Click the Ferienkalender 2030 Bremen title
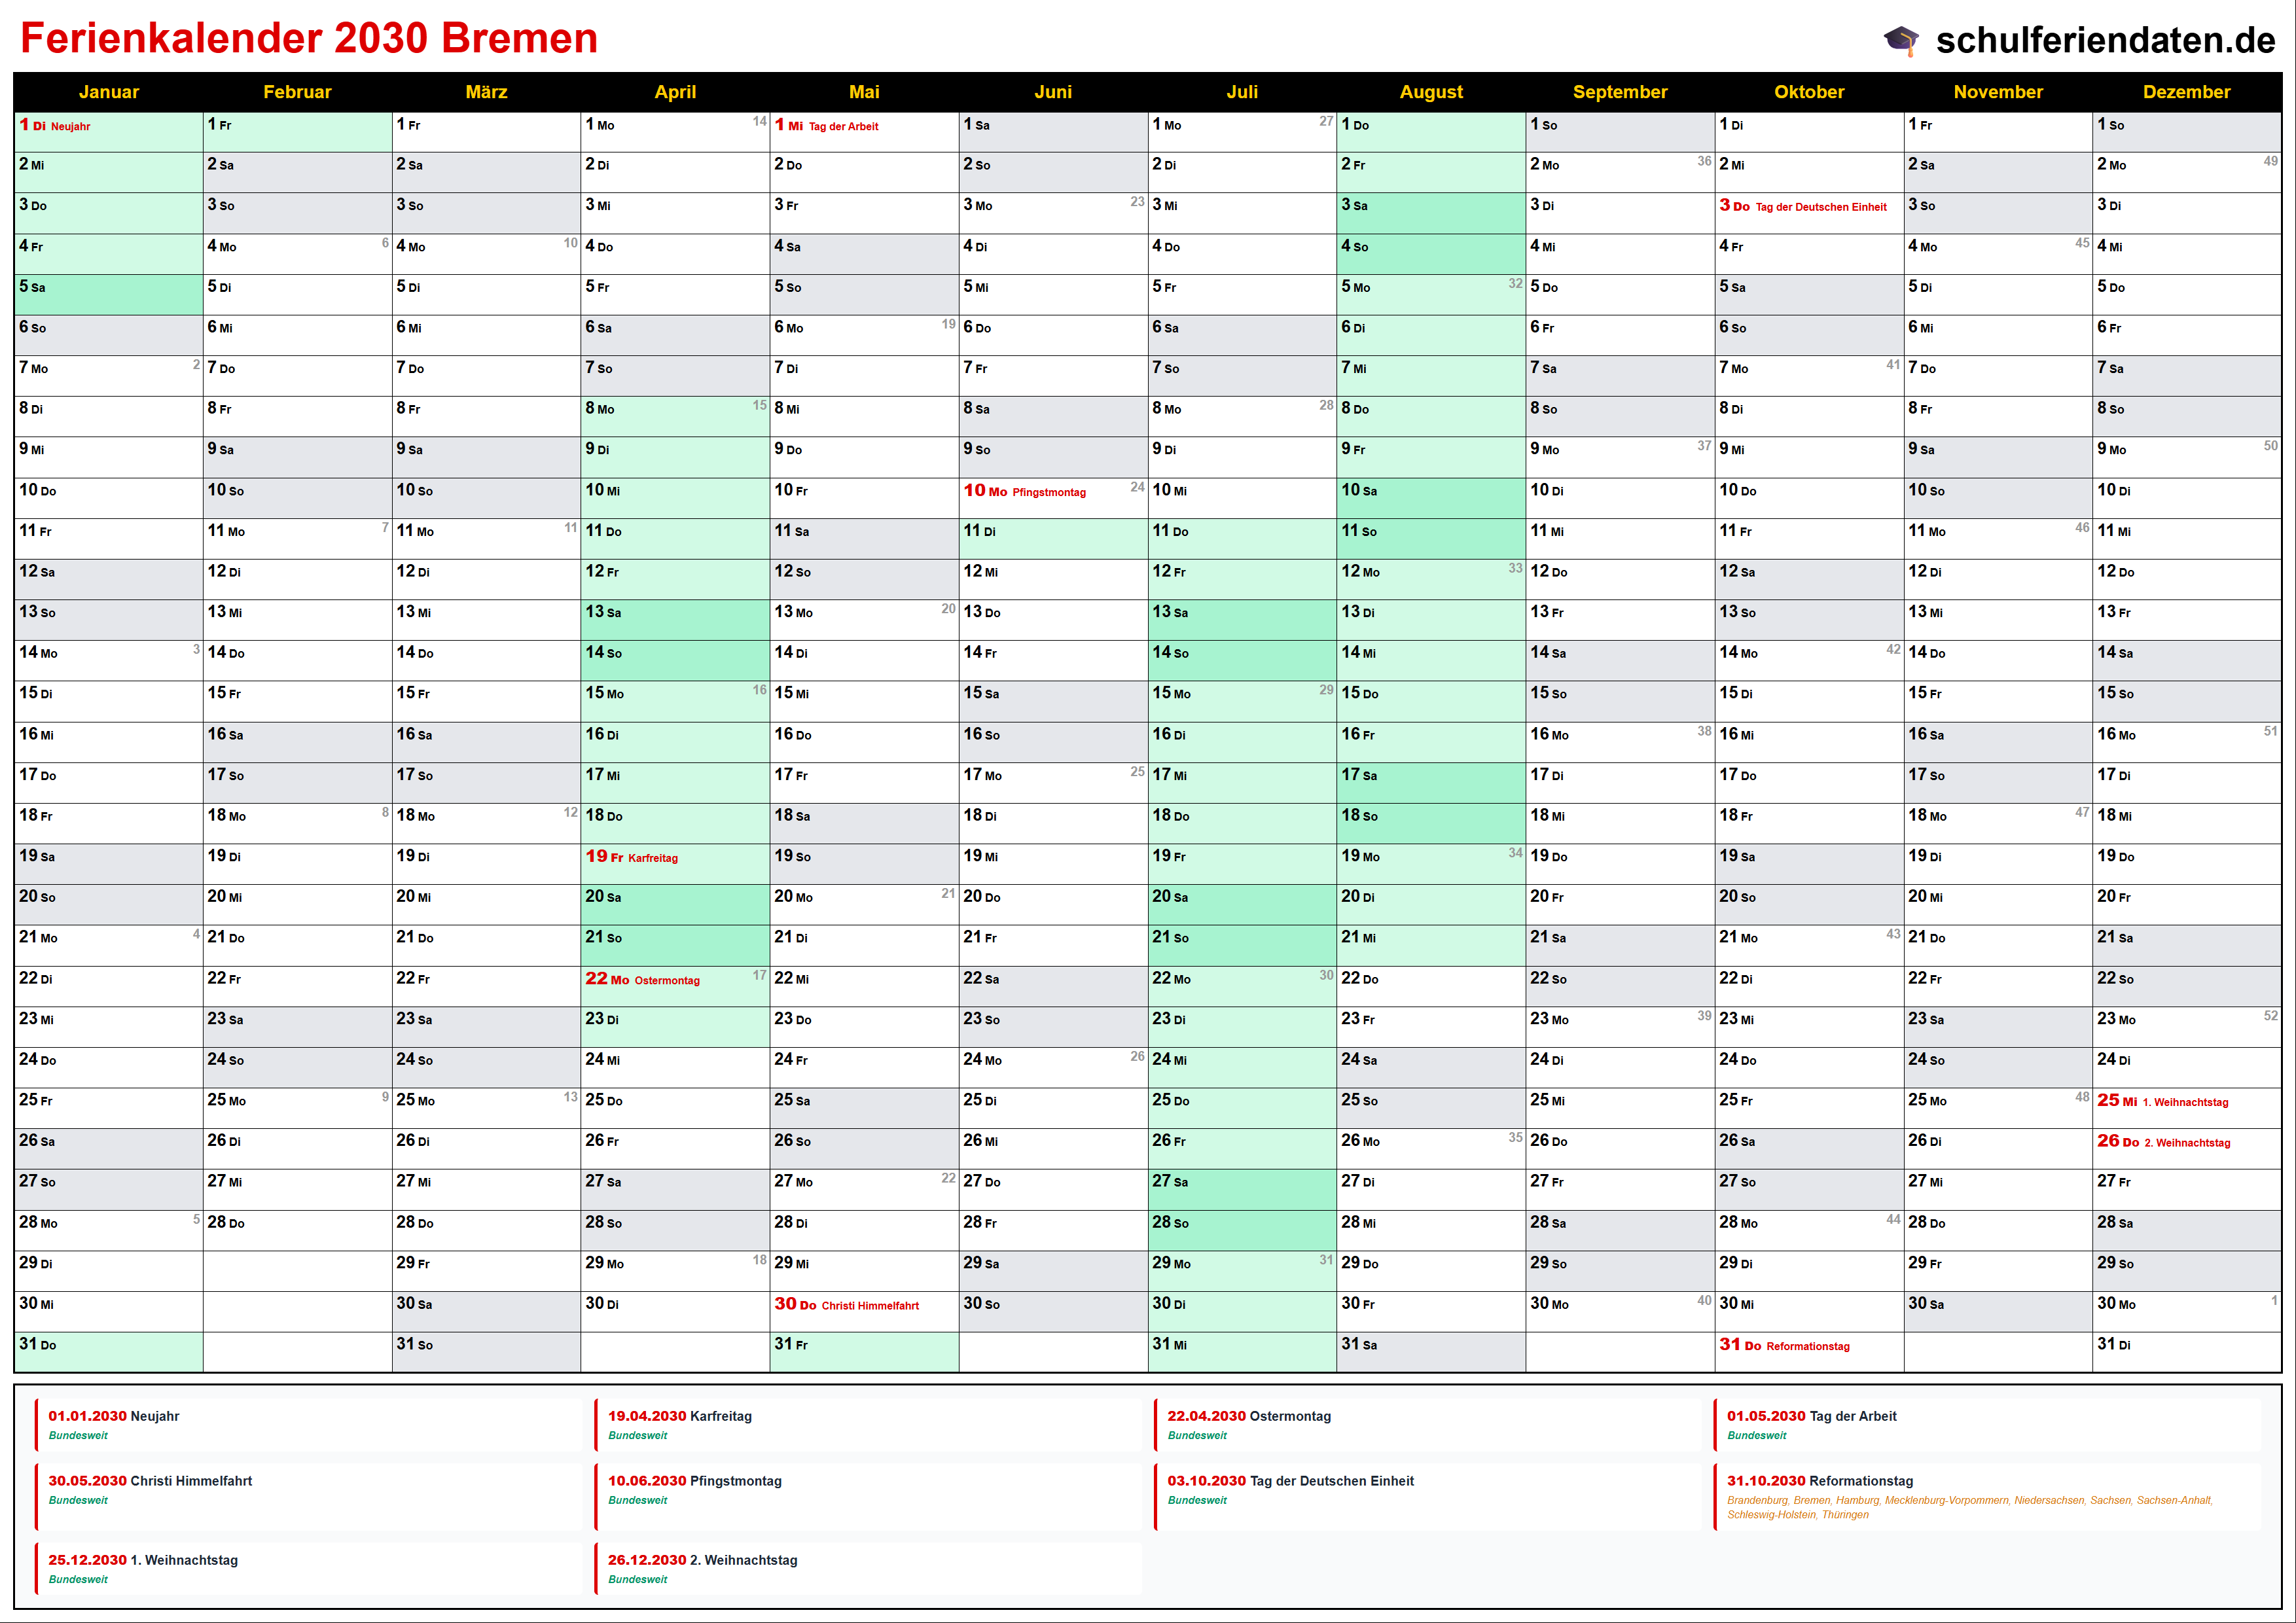 tap(309, 38)
